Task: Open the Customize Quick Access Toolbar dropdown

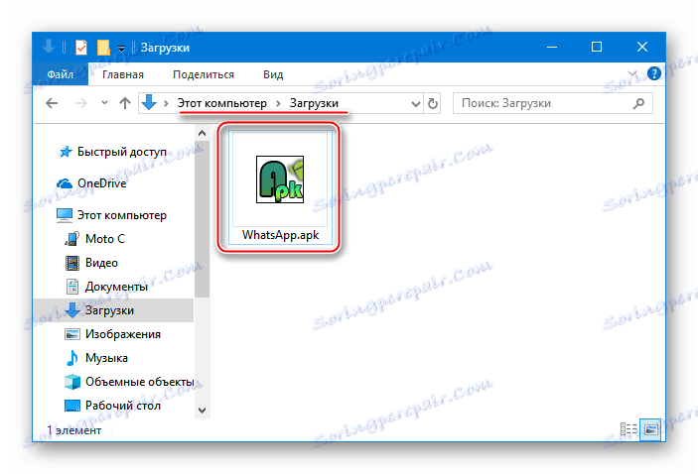Action: (x=121, y=48)
